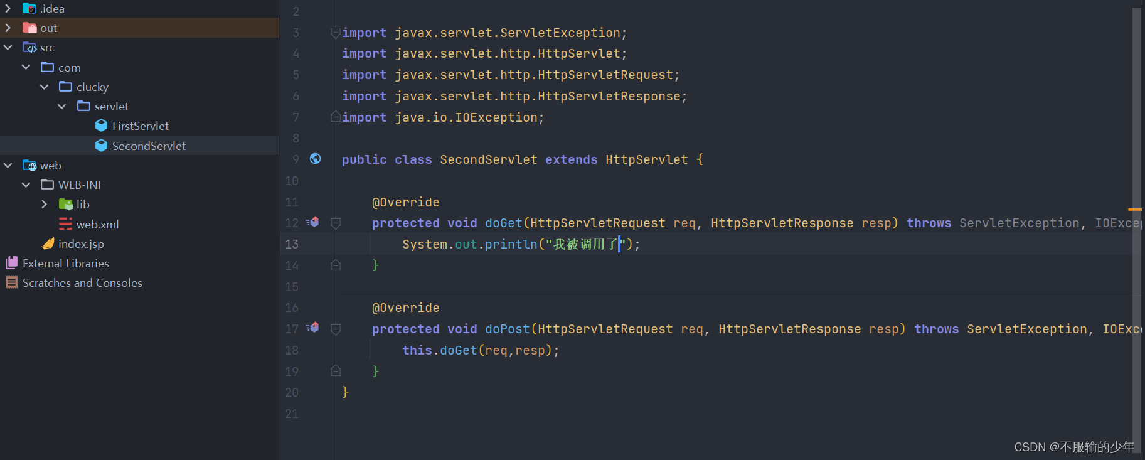
Task: Open web.xml via its file icon
Action: click(65, 224)
